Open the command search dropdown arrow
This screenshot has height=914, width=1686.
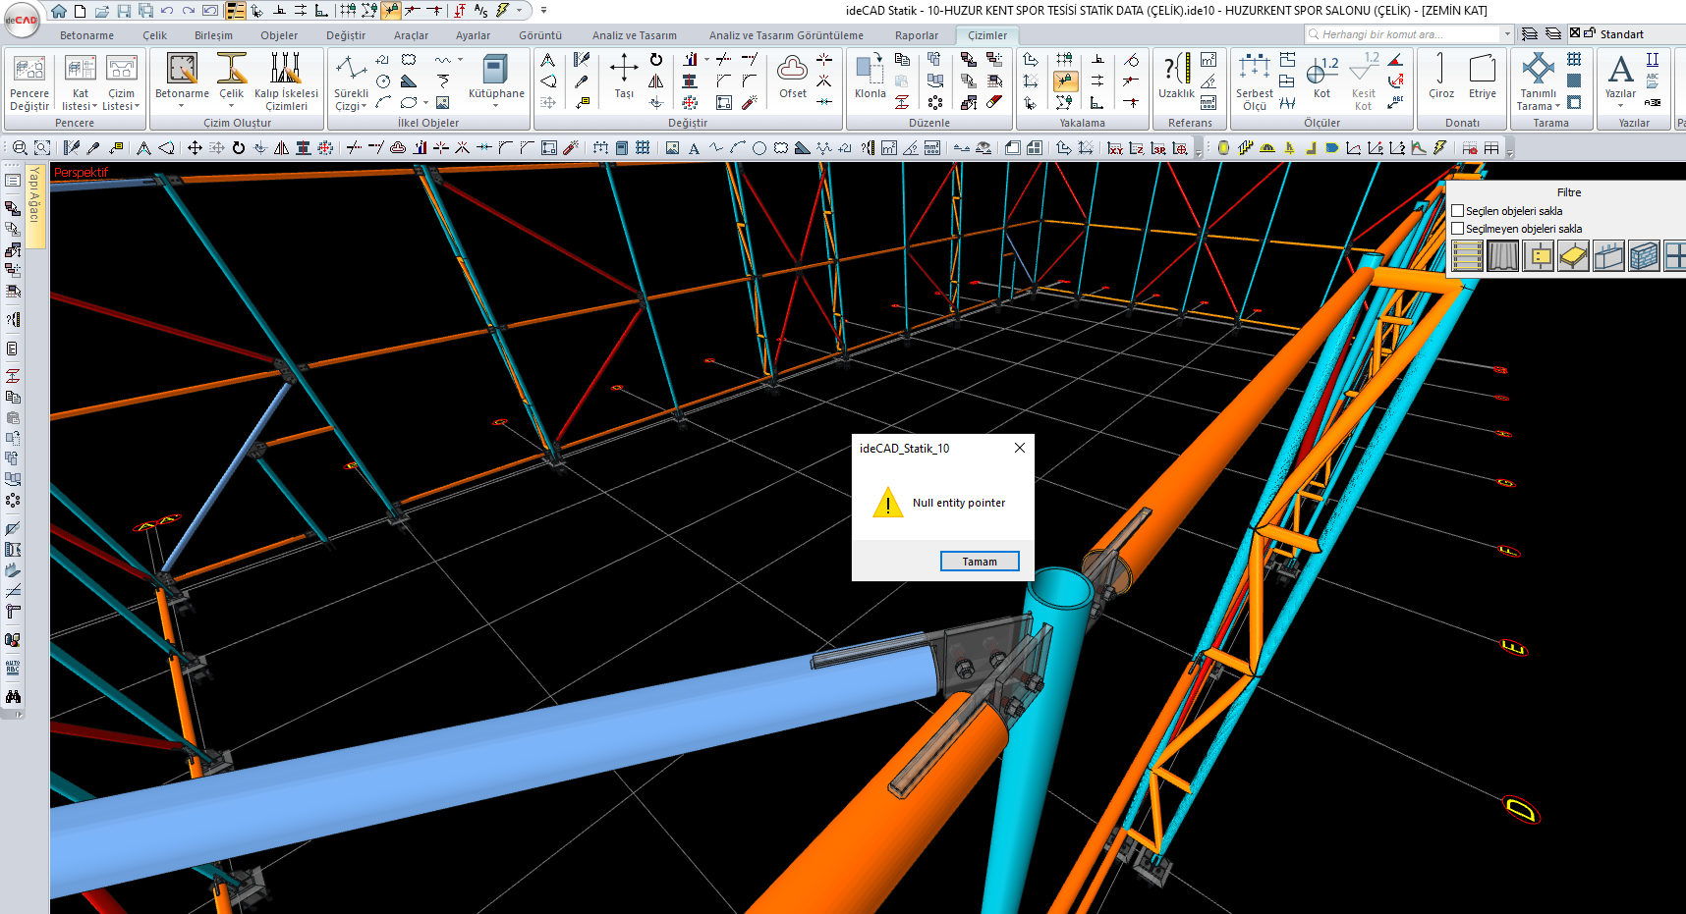tap(1507, 34)
